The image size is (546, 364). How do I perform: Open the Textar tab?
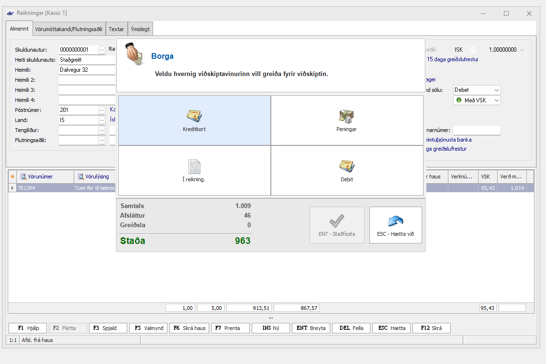(116, 29)
